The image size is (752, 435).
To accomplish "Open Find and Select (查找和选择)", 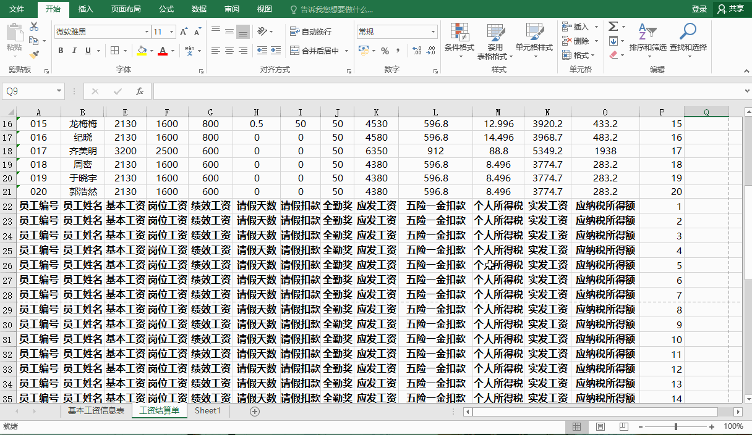I will (688, 38).
